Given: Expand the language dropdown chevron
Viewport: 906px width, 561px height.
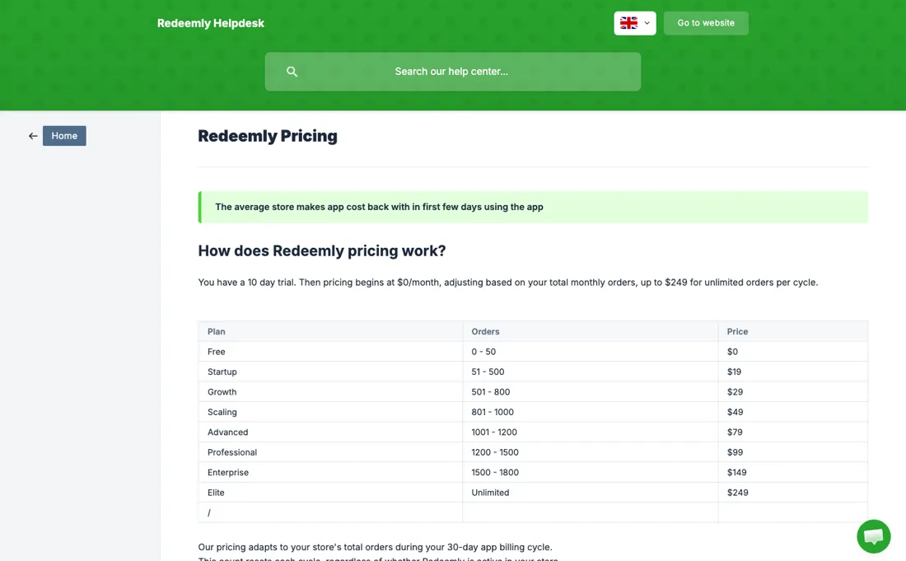Looking at the screenshot, I should tap(647, 23).
